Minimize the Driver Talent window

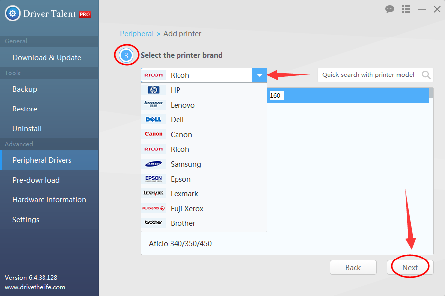tap(421, 9)
